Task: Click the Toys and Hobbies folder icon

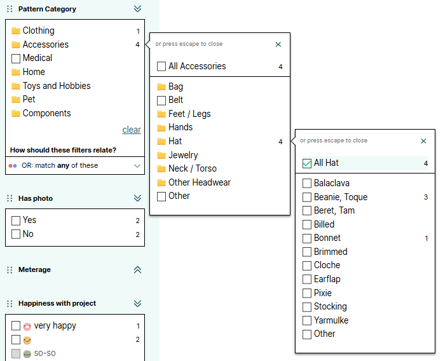Action: pos(16,86)
